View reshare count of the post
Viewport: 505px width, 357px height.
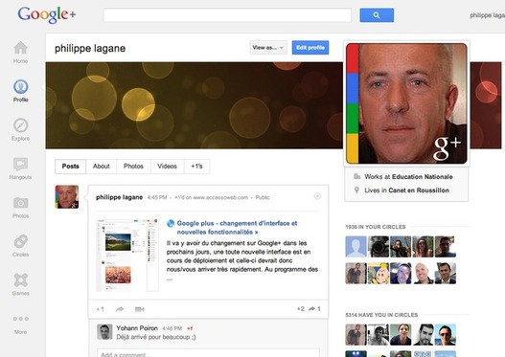[314, 309]
